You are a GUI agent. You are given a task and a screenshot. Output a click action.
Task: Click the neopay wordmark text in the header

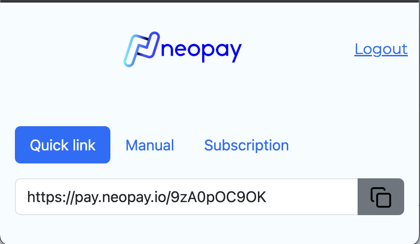point(202,51)
